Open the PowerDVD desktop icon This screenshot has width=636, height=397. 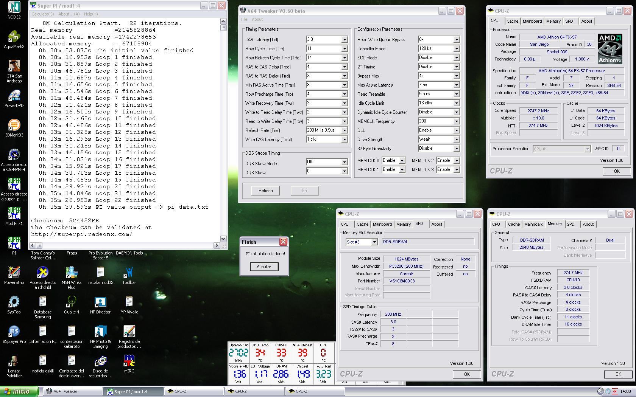click(14, 96)
